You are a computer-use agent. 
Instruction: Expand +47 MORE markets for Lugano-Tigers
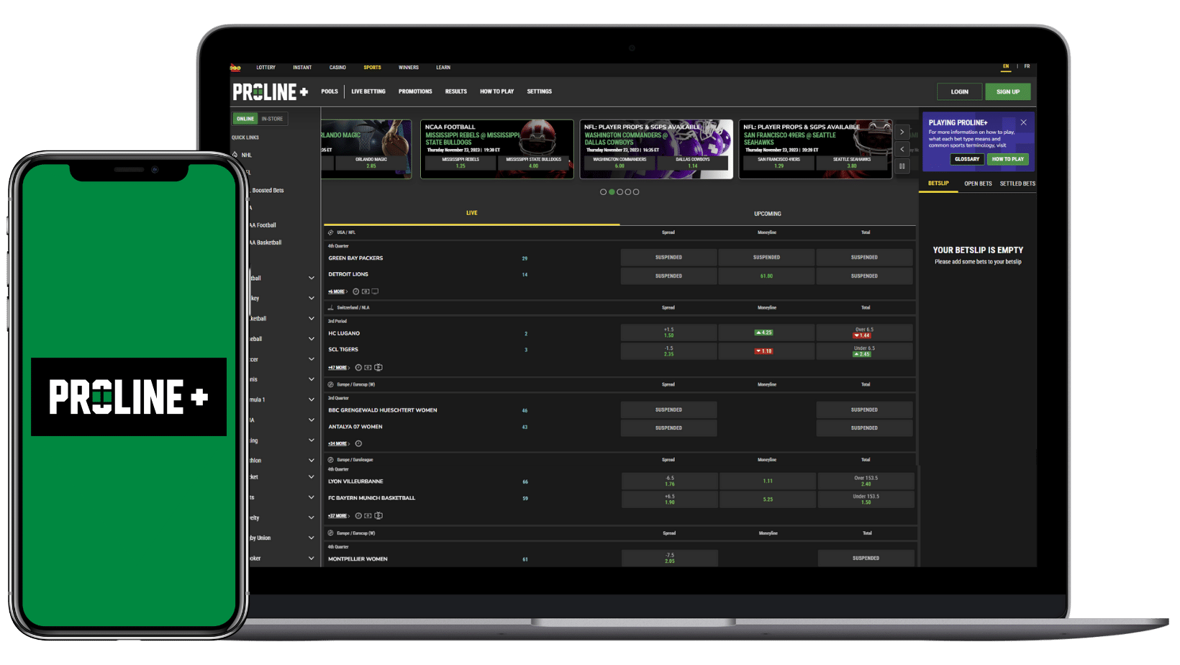[338, 368]
